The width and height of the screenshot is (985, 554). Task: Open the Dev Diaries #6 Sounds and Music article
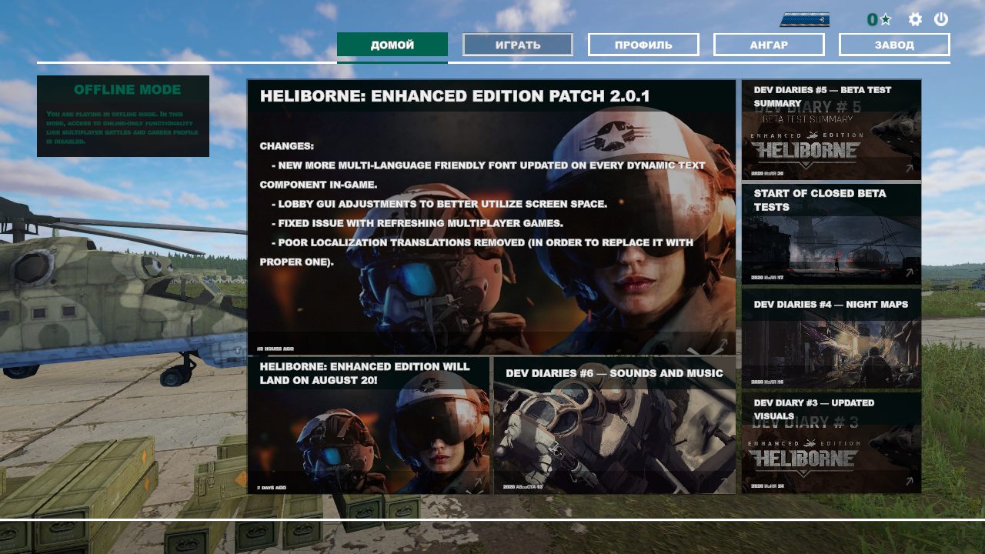point(613,423)
